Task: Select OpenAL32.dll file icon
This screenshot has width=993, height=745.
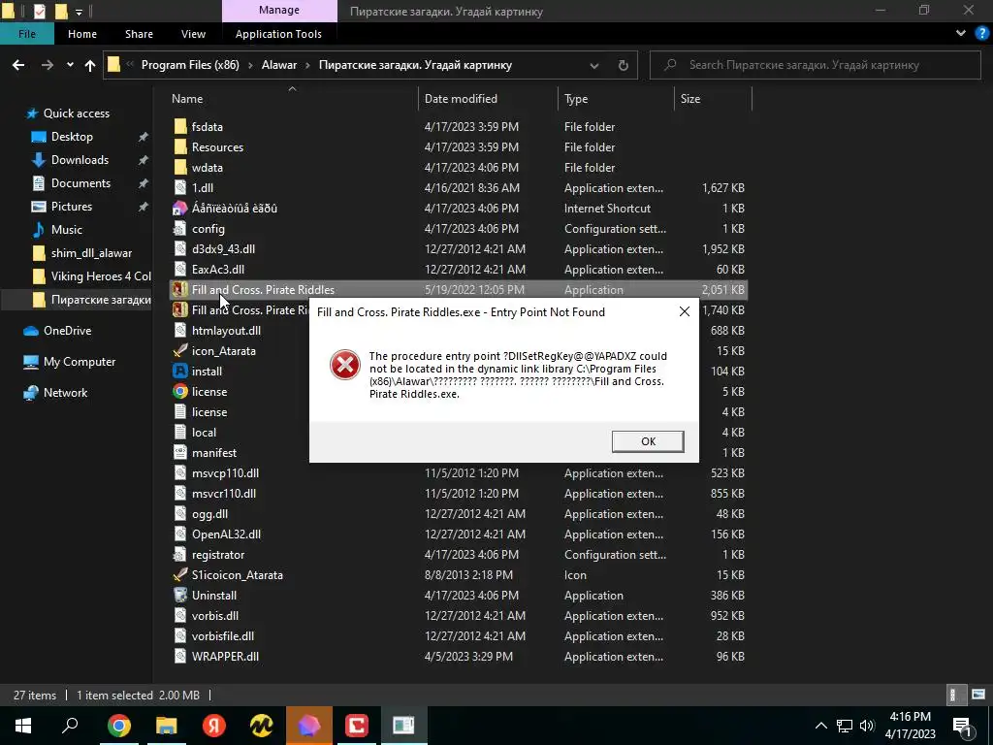Action: 180,534
